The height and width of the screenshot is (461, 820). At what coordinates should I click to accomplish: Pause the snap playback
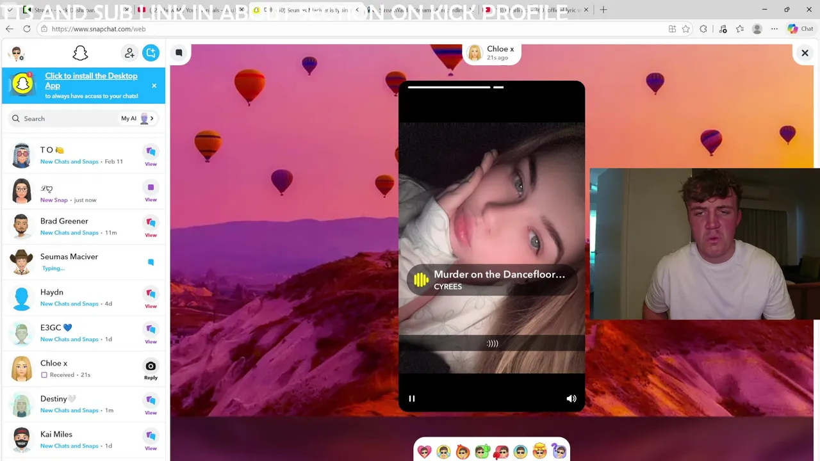[x=412, y=398]
